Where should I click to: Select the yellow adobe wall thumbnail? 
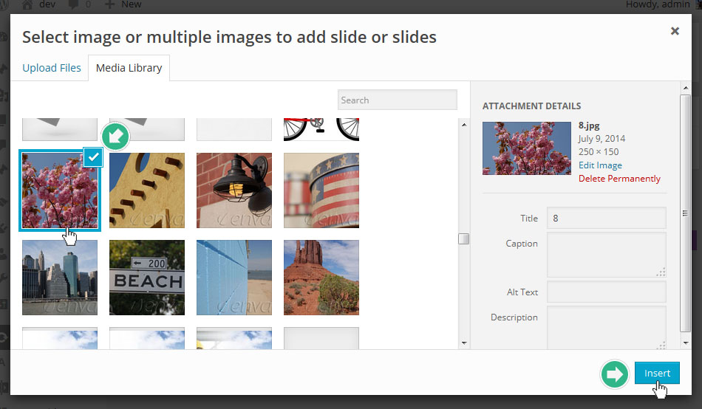tap(147, 190)
